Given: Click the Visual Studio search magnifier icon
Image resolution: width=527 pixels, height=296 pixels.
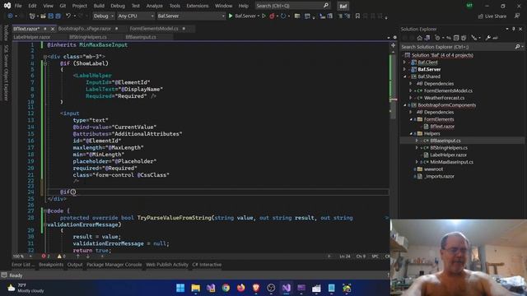Looking at the screenshot, I should pos(326,6).
